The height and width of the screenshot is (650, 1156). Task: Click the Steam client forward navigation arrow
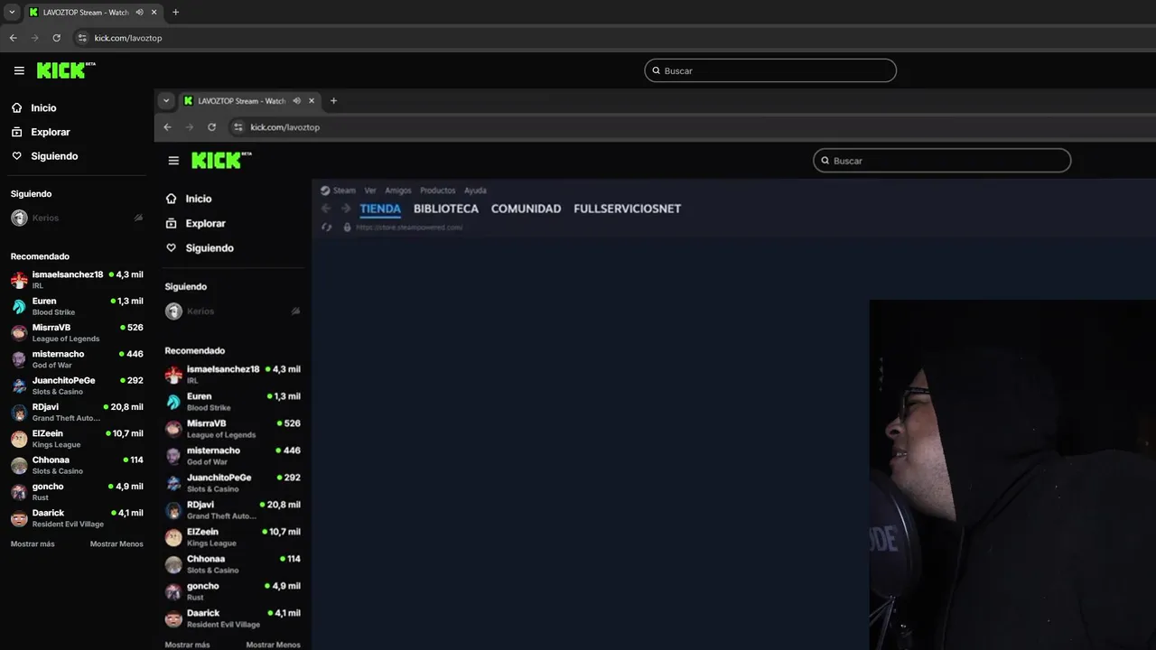click(x=346, y=209)
